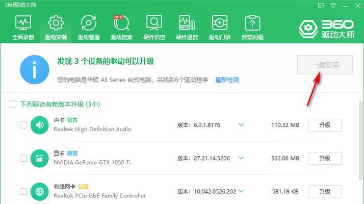This screenshot has width=364, height=204.
Task: Click the wired network globe icon
Action: 39,191
